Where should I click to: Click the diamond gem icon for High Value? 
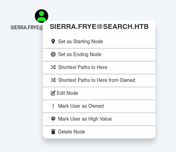point(53,119)
